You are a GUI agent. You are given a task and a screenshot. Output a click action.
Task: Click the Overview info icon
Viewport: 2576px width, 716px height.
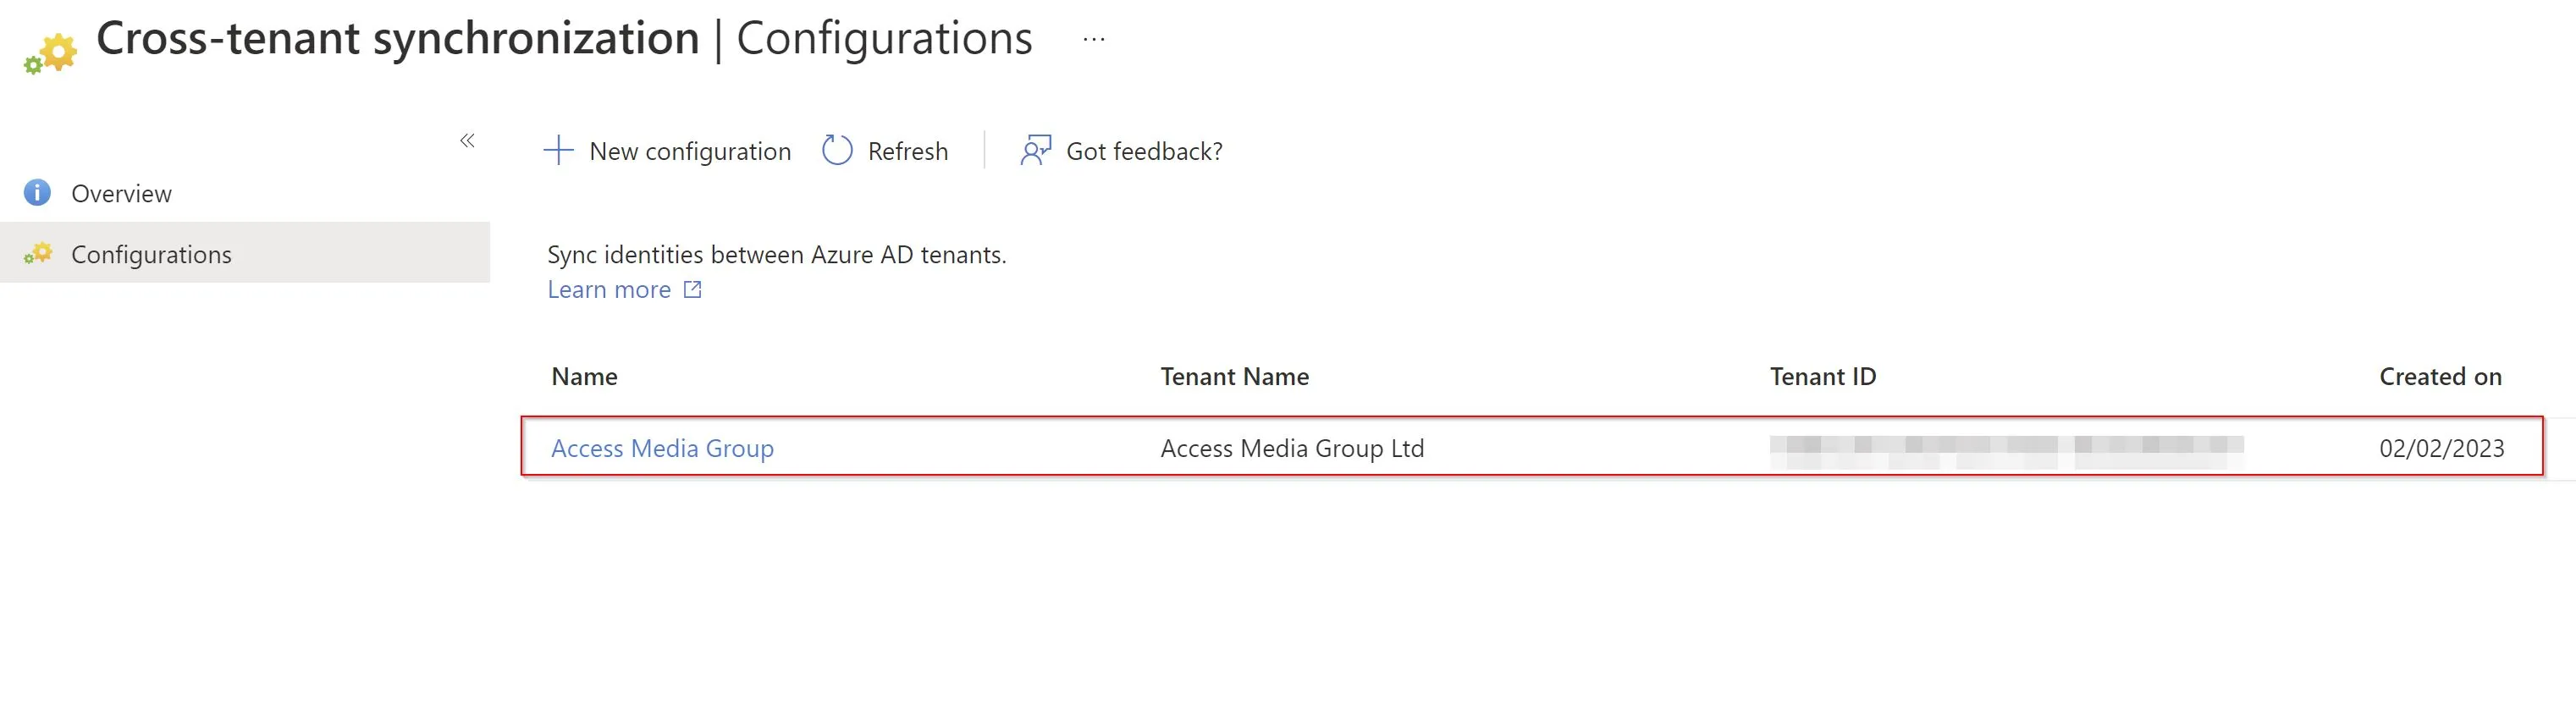click(37, 192)
